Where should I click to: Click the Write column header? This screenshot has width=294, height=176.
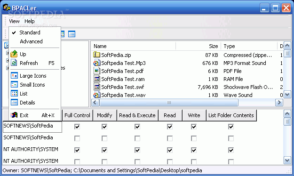tap(194, 115)
